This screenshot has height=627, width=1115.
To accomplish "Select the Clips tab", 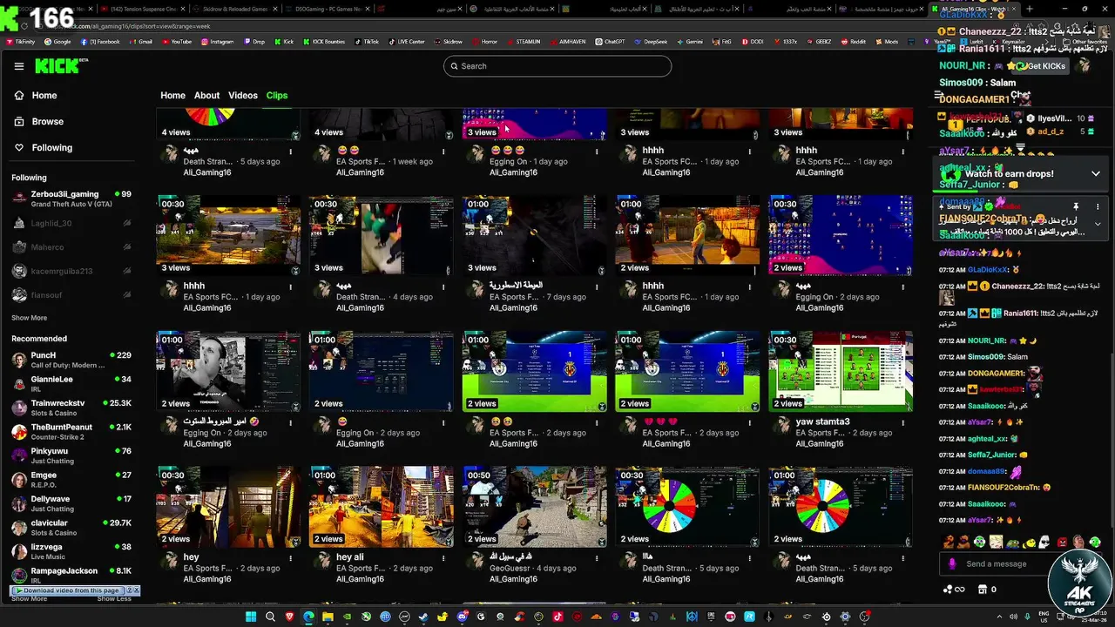I will 277,96.
